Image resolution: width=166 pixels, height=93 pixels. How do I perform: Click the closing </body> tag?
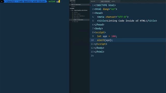tap(99, 48)
